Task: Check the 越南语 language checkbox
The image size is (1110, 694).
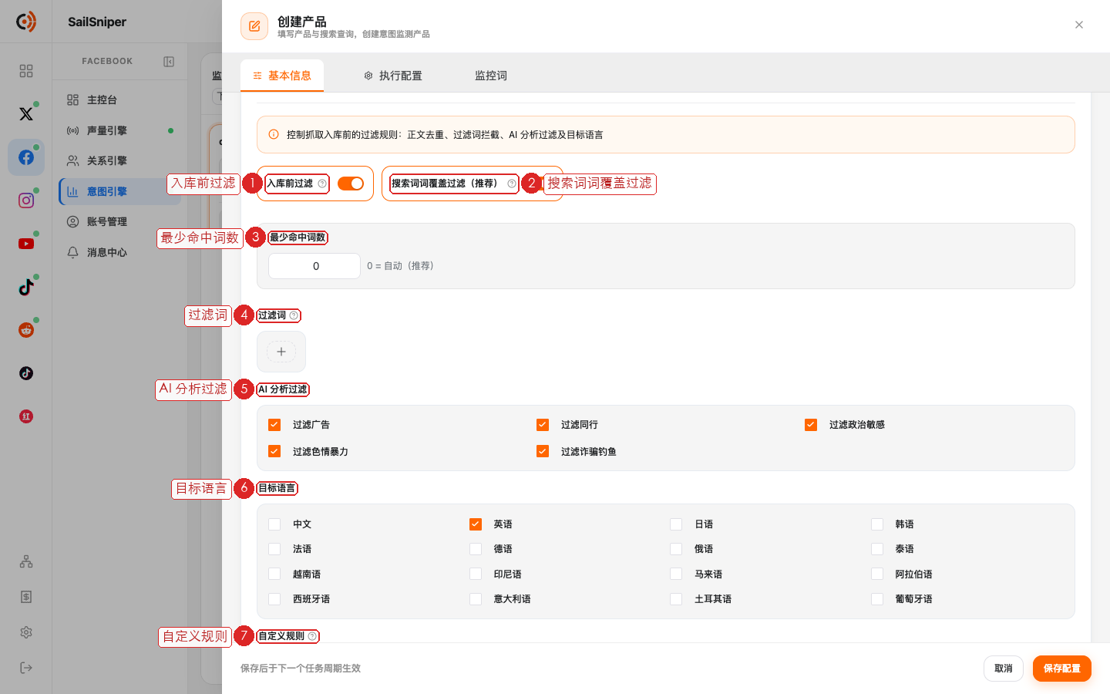Action: pos(274,574)
